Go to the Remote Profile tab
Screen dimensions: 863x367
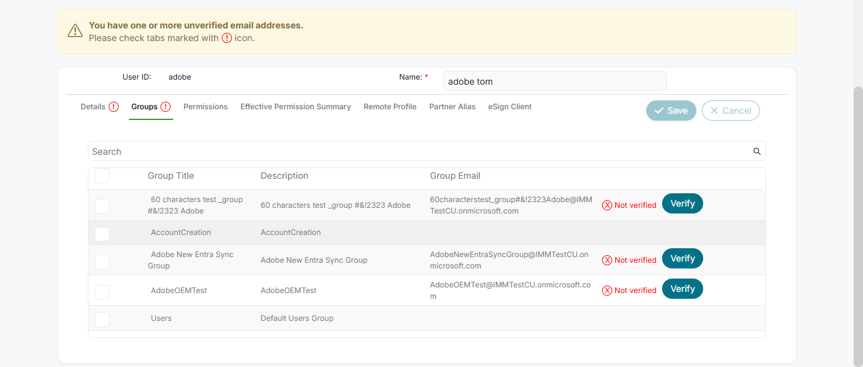pos(390,107)
